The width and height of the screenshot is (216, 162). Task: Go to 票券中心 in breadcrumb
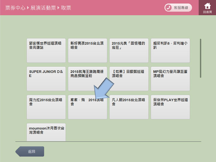15,8
